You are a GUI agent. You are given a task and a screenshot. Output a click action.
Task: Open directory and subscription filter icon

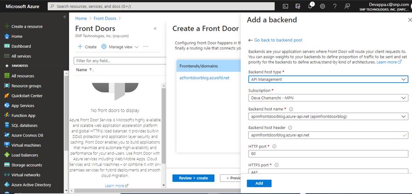(298, 7)
